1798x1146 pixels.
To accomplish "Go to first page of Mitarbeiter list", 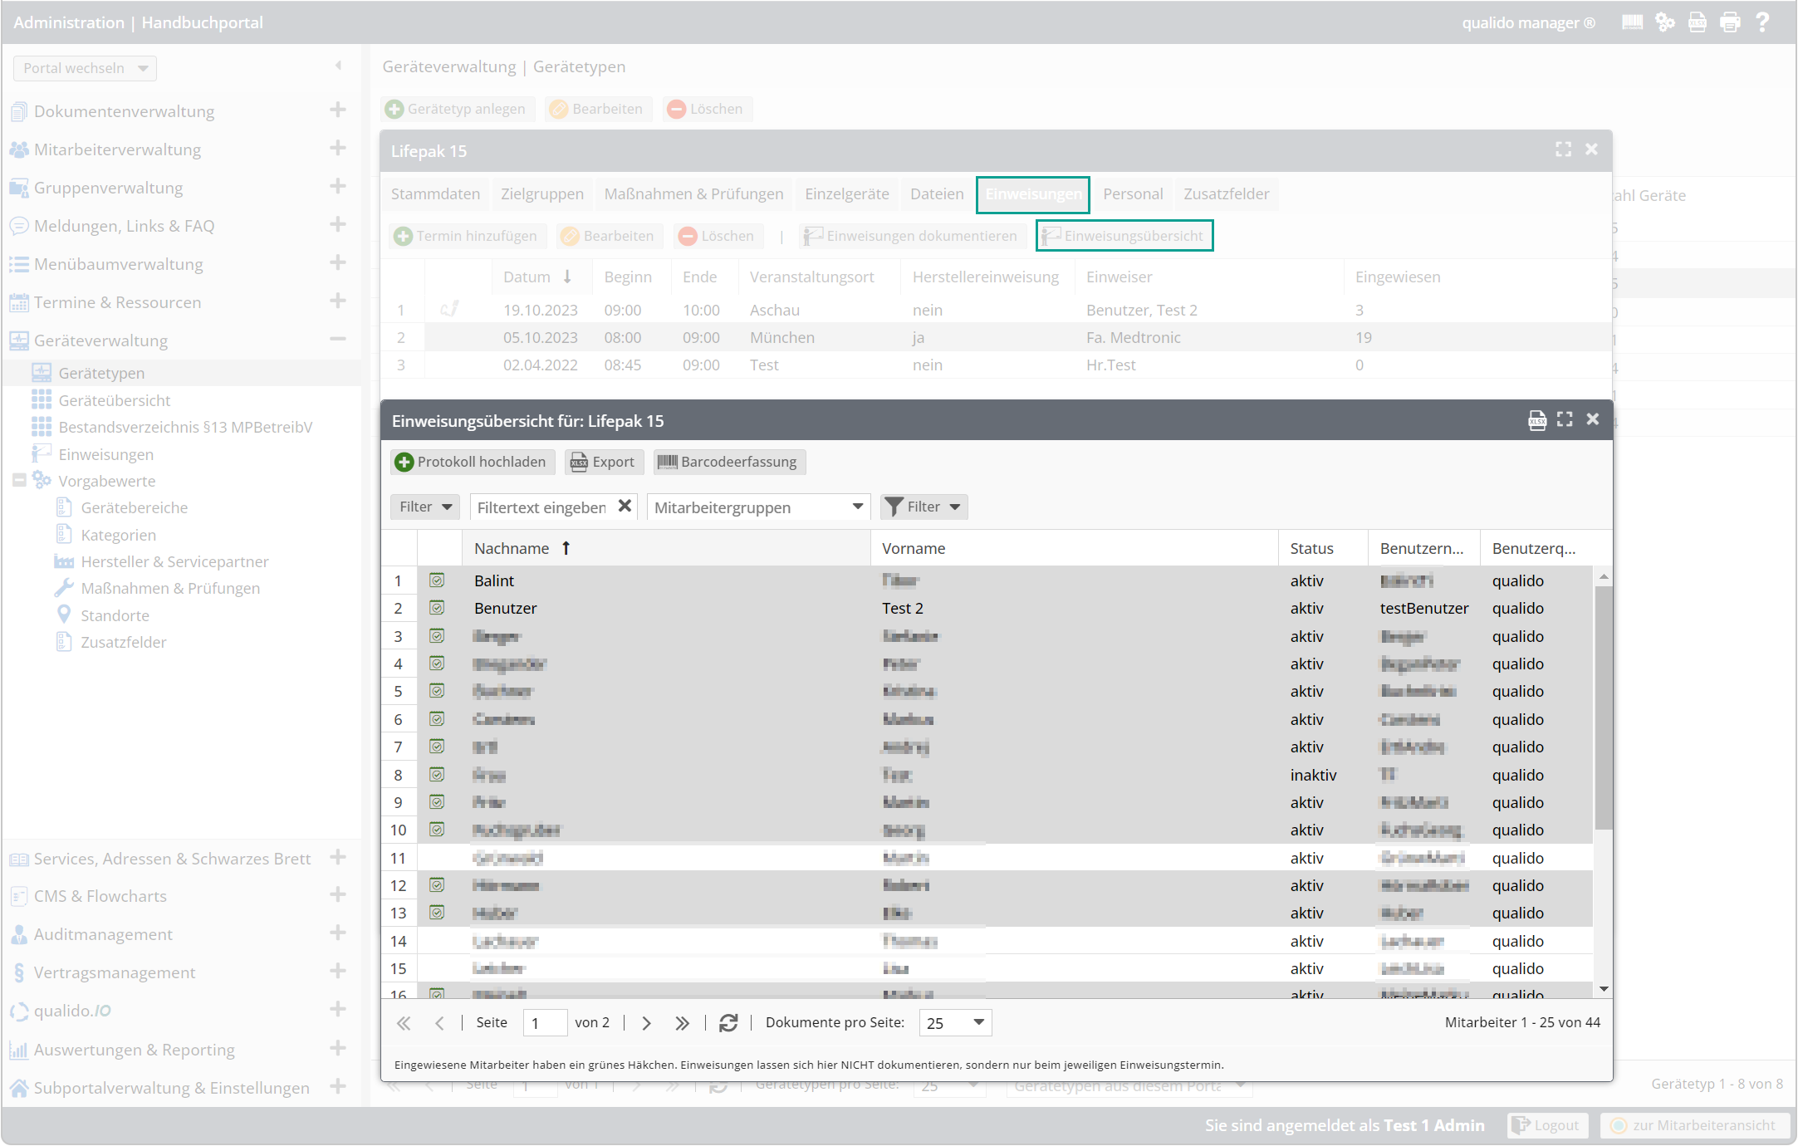I will 404,1023.
